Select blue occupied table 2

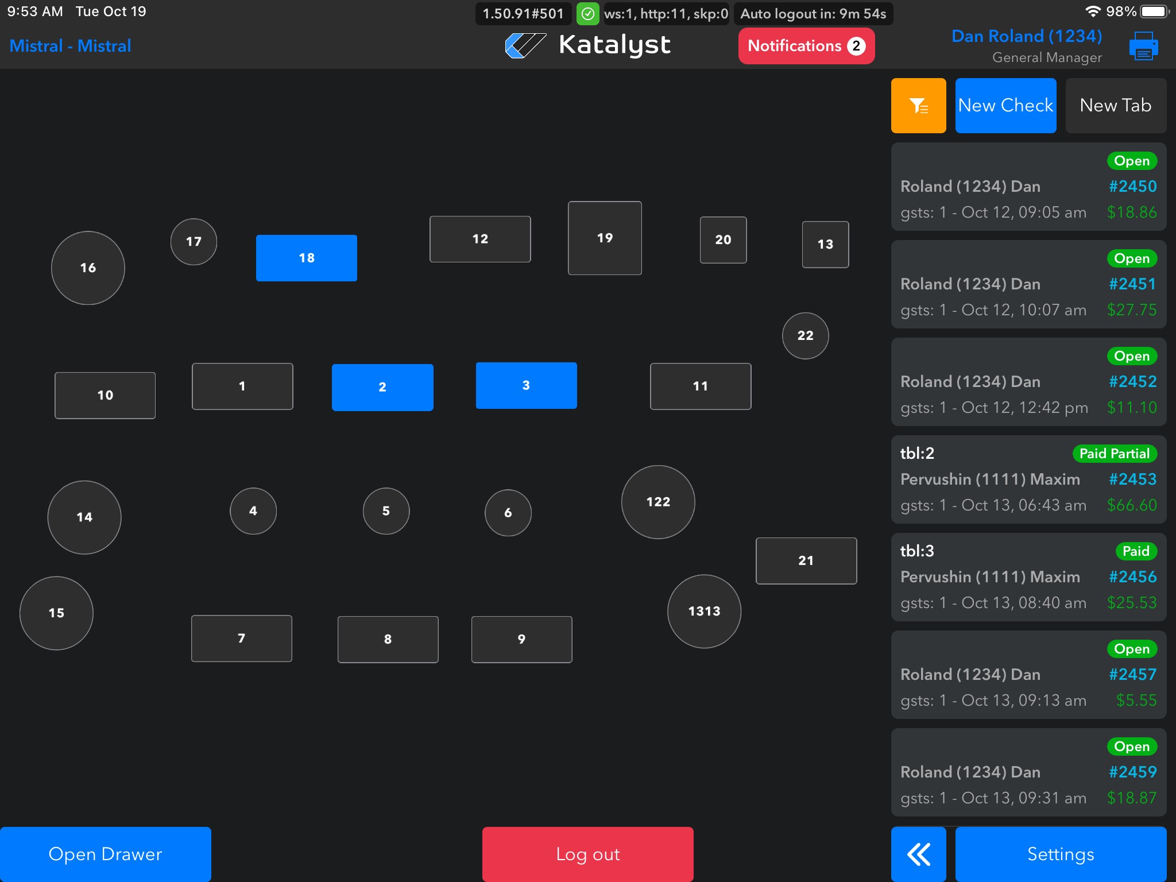point(382,387)
